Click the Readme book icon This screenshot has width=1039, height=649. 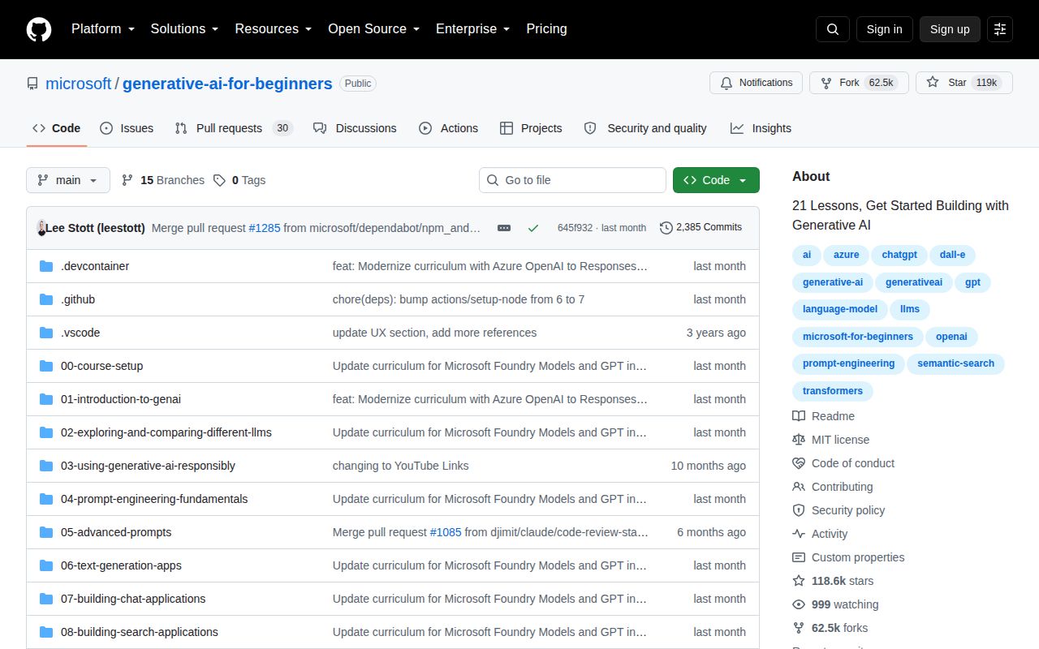pos(799,416)
